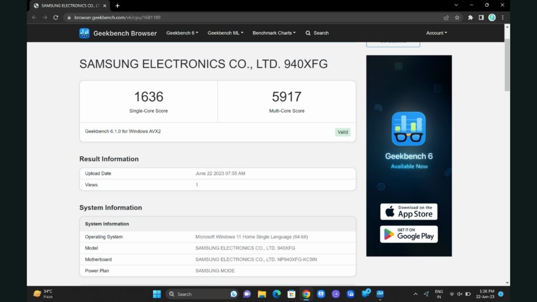Click the location arrow tray icon
Screen dimensions: 537x302
(x=426, y=294)
